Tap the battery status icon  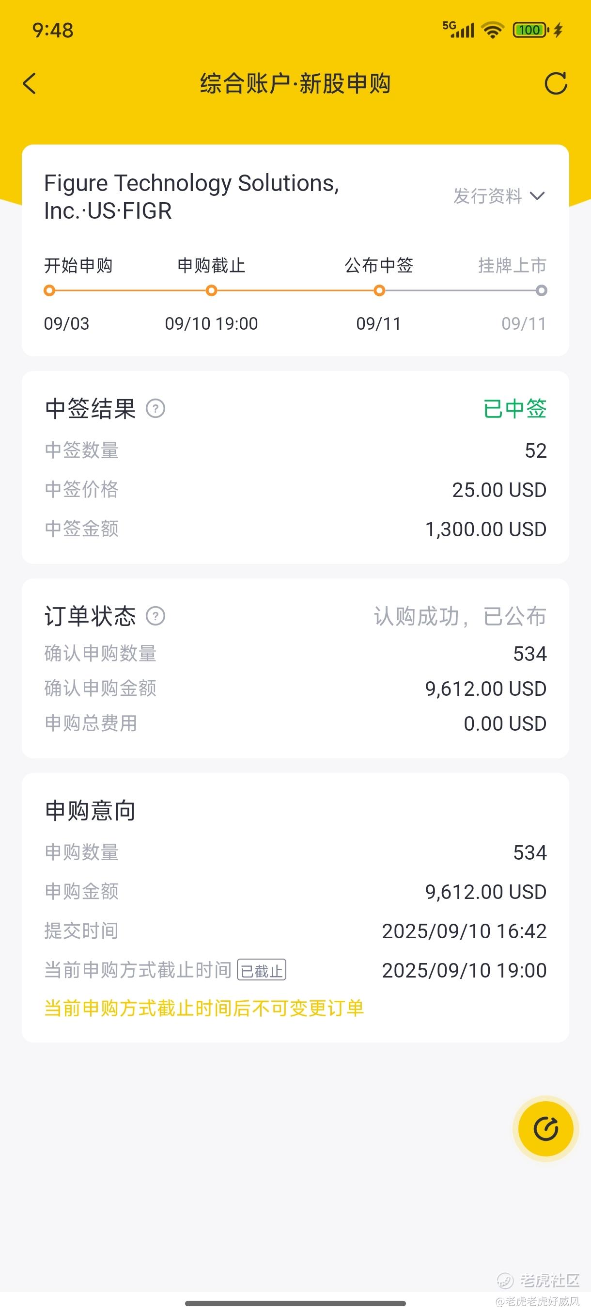click(530, 30)
